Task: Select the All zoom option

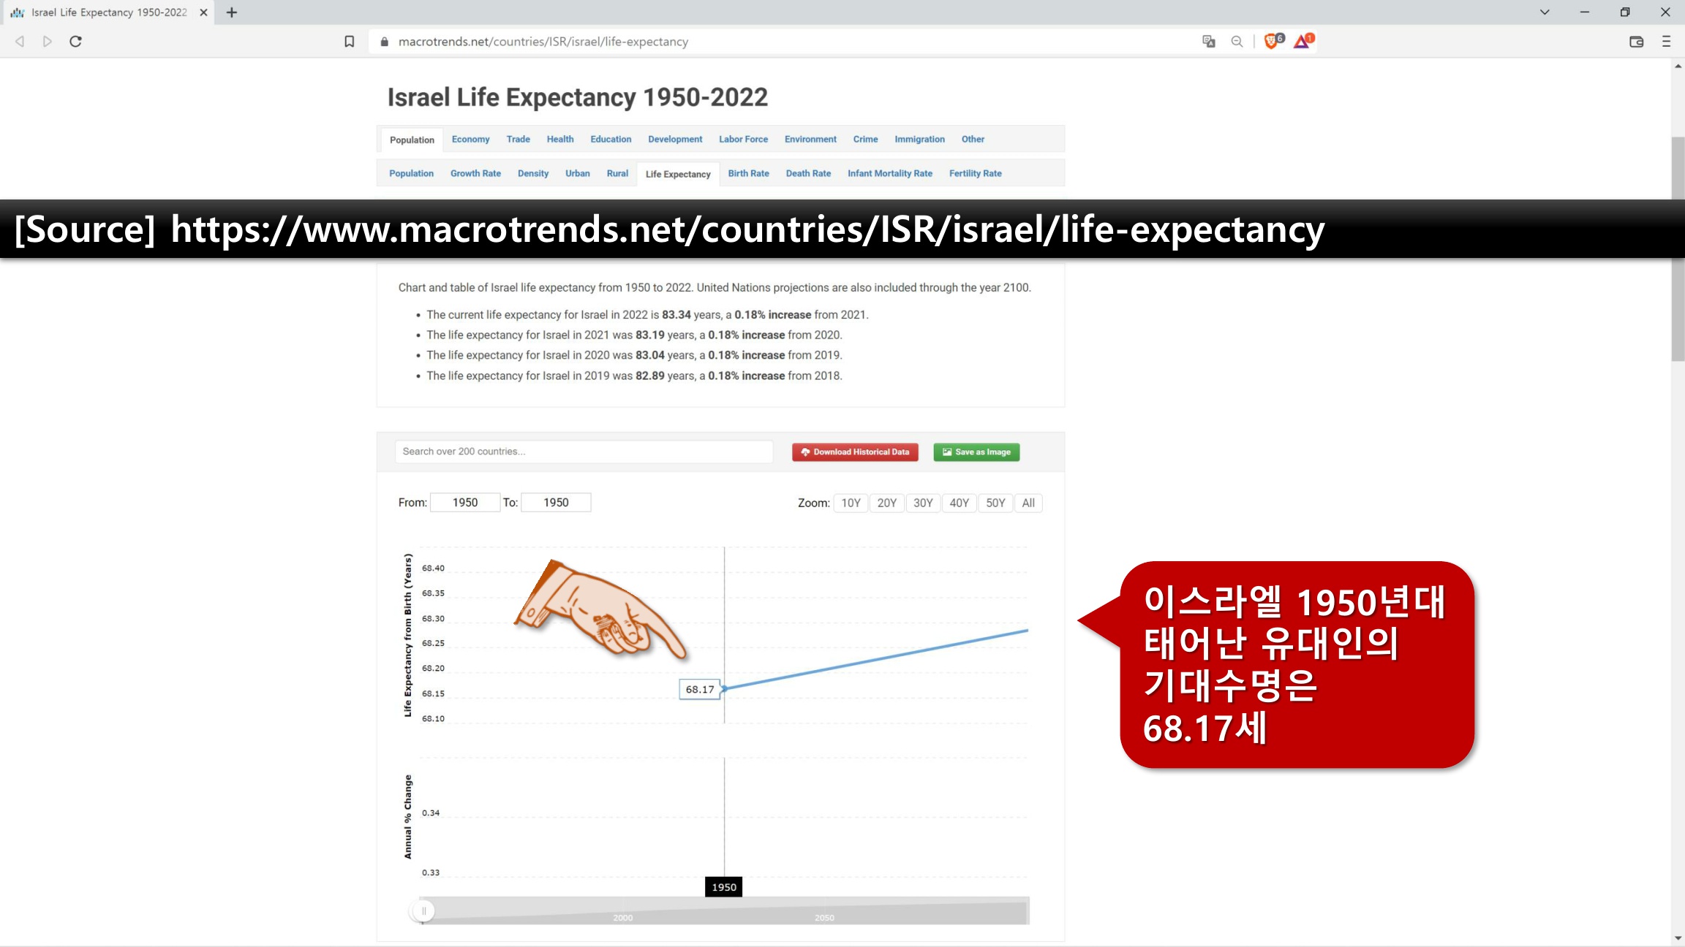Action: (x=1028, y=503)
